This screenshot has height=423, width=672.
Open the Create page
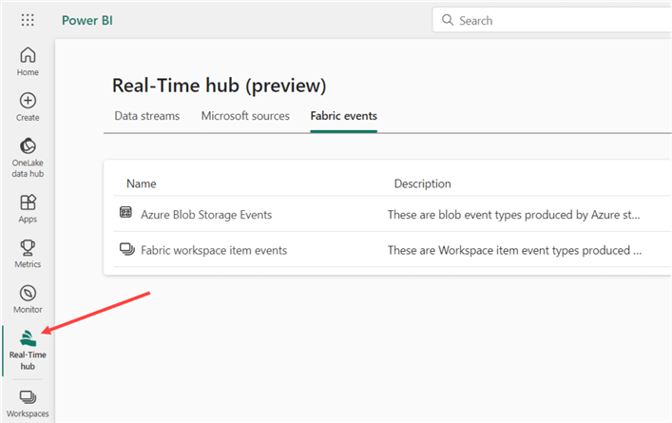[x=28, y=107]
